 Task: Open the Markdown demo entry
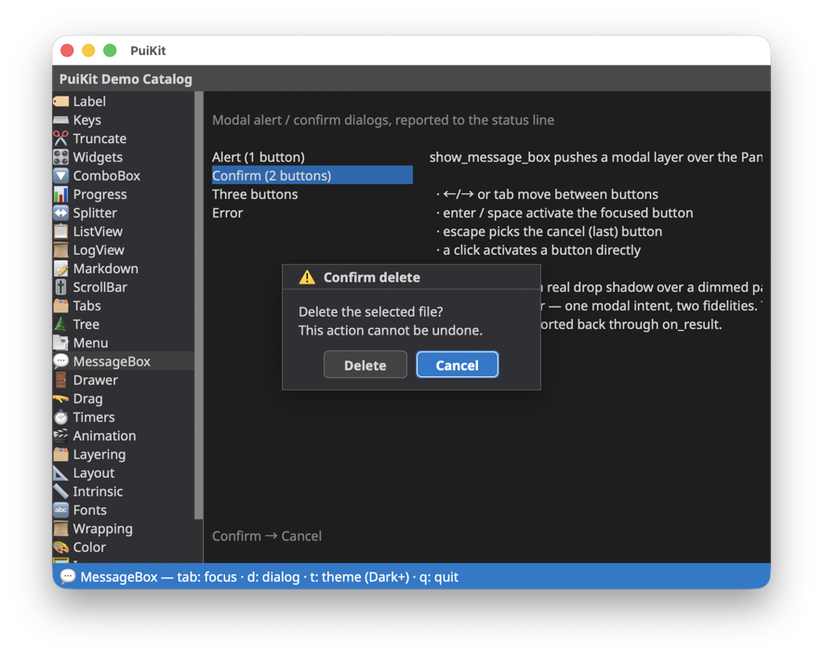tap(124, 269)
